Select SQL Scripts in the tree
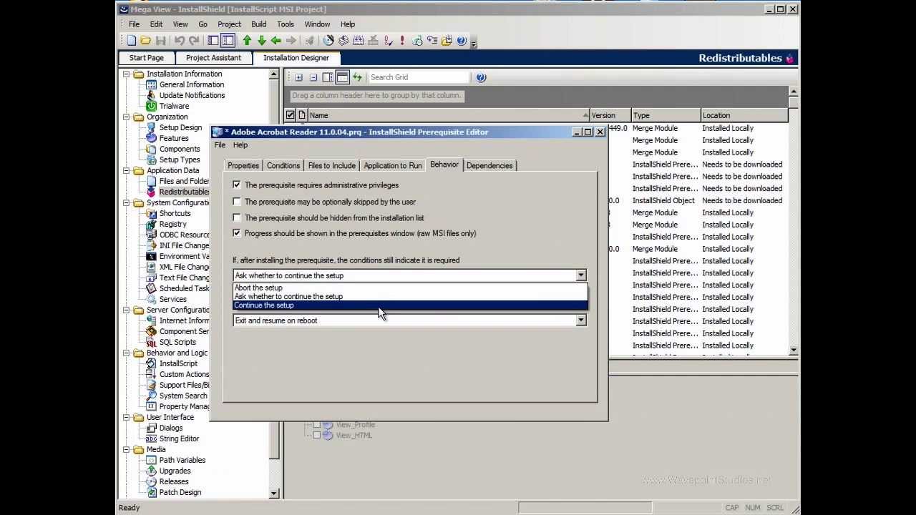Screen dimensions: 916x515 click(x=177, y=342)
